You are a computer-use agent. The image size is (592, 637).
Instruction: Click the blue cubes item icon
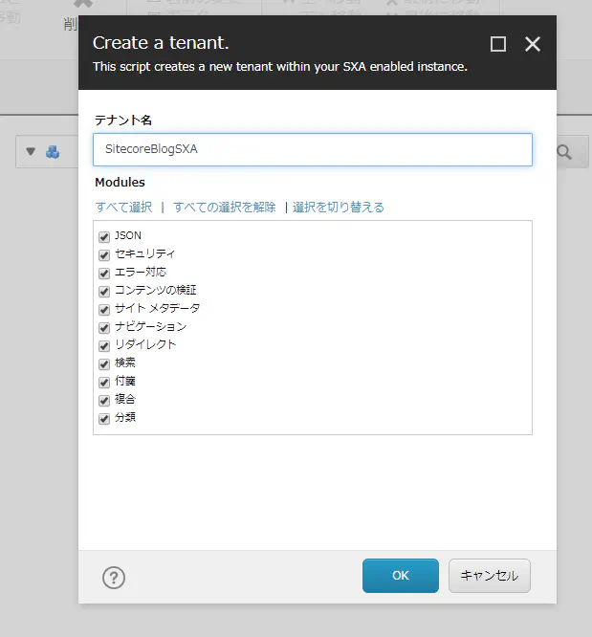[53, 151]
